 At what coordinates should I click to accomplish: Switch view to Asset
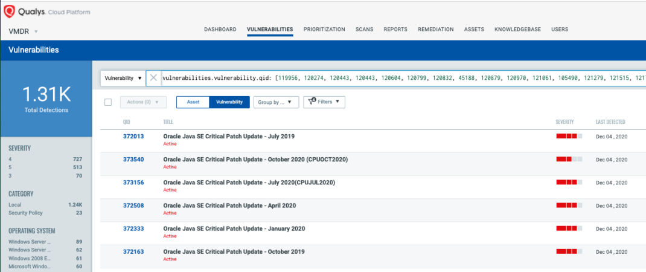point(193,102)
